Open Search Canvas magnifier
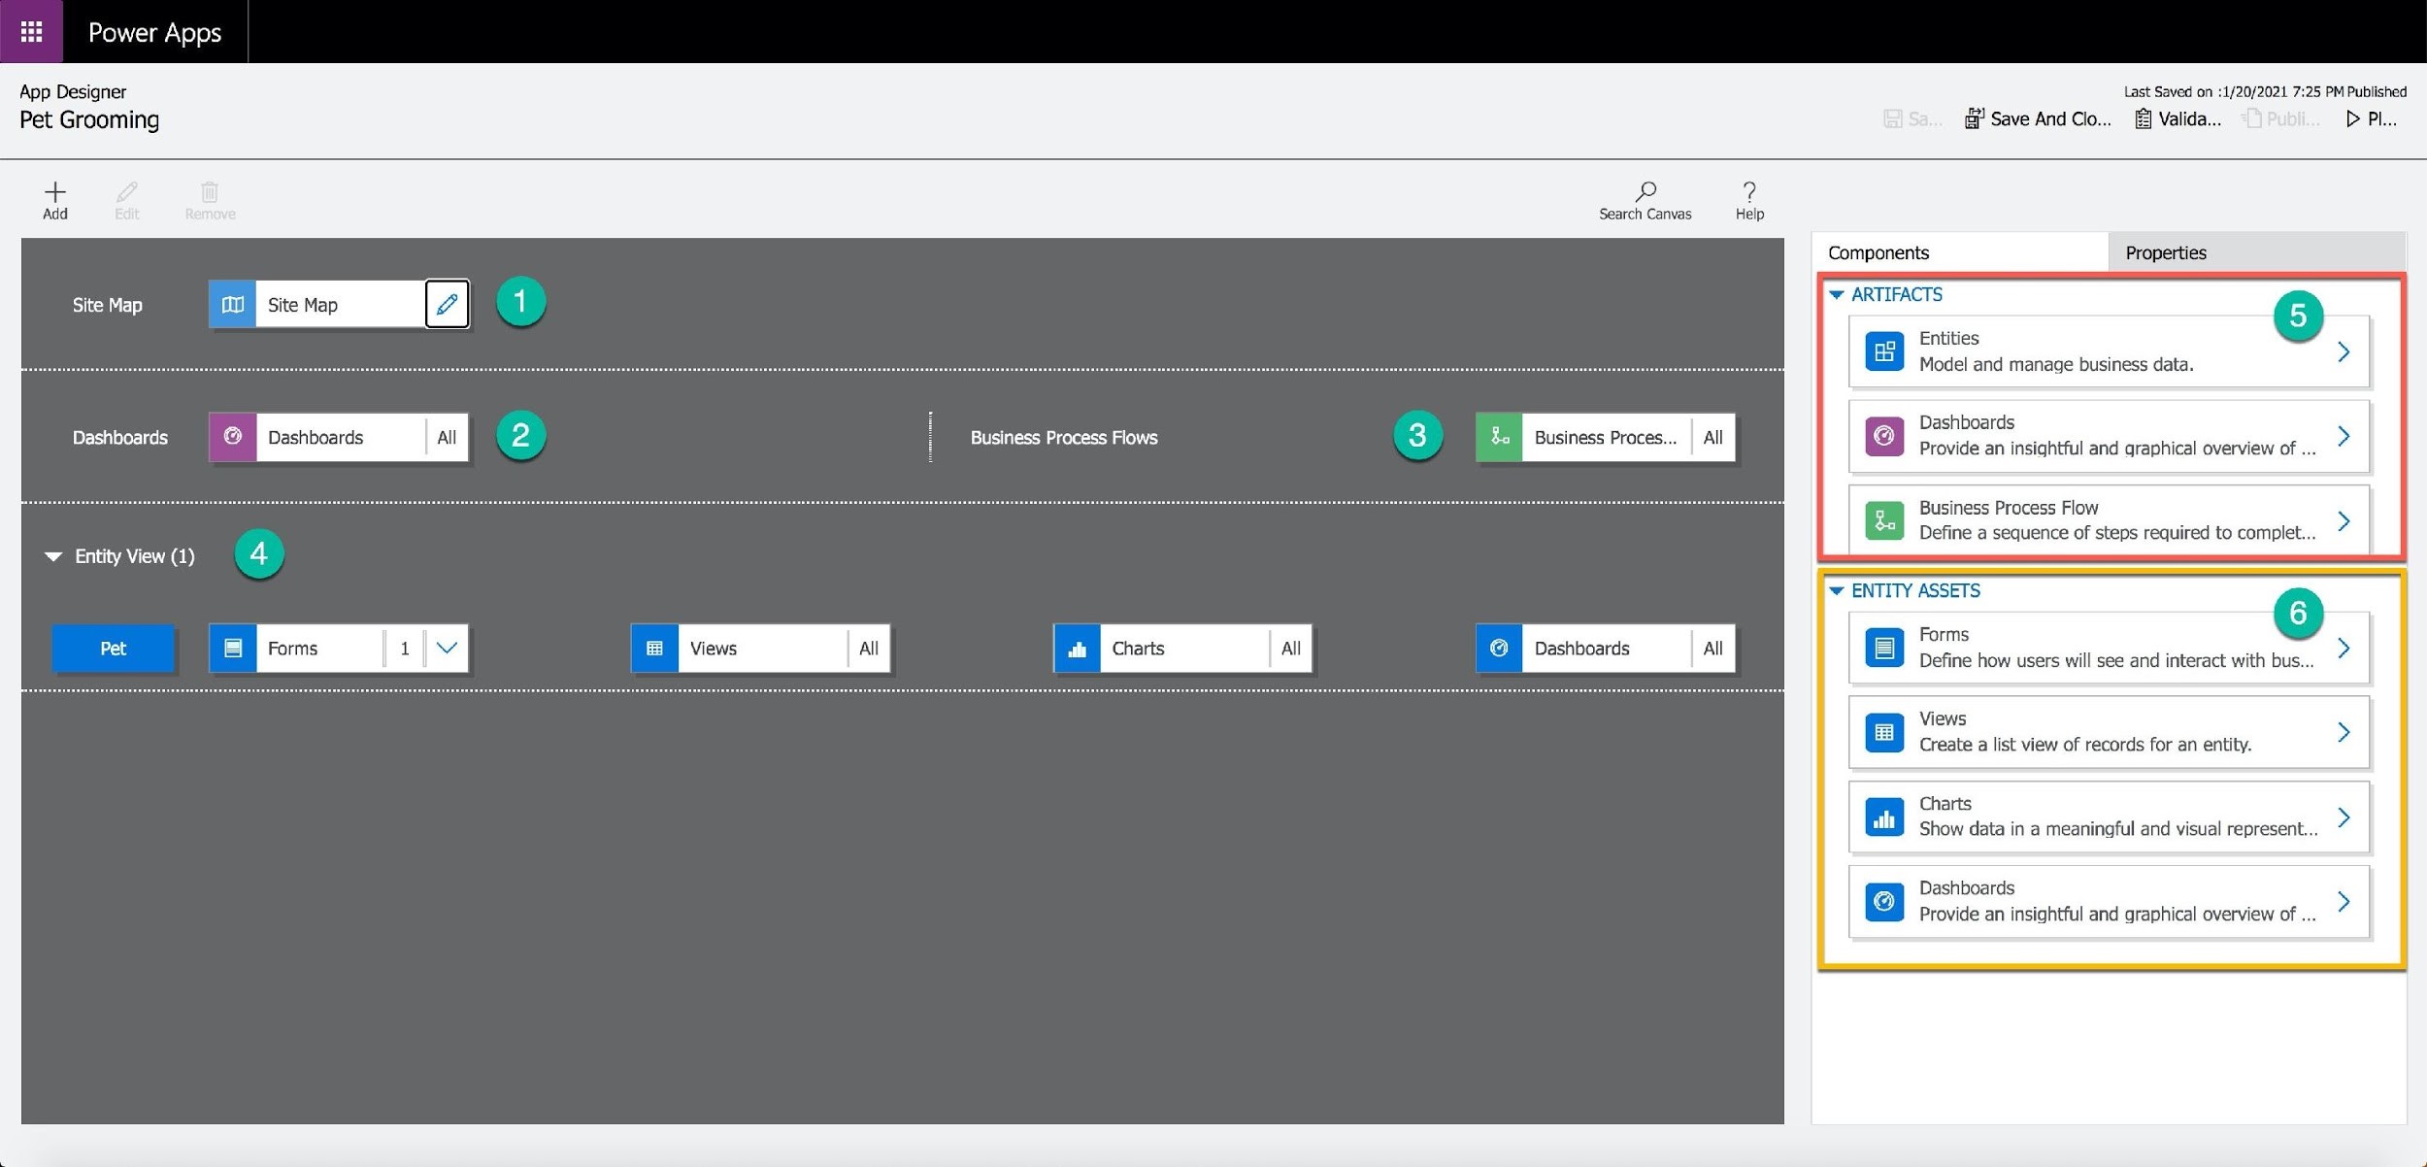2427x1167 pixels. (1646, 191)
